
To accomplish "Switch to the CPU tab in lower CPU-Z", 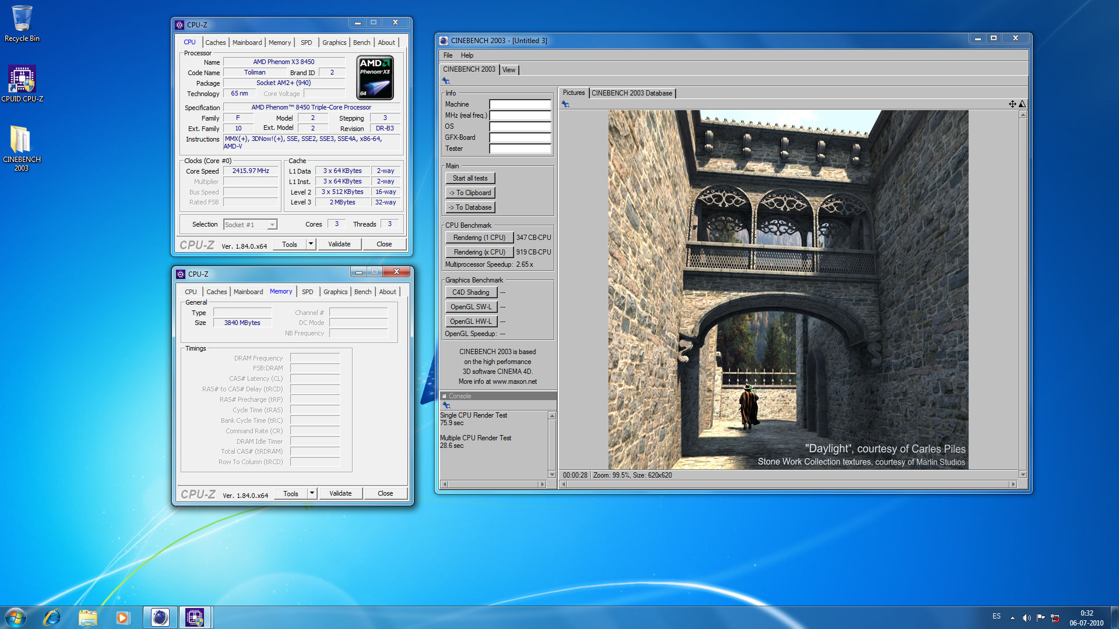I will tap(191, 292).
